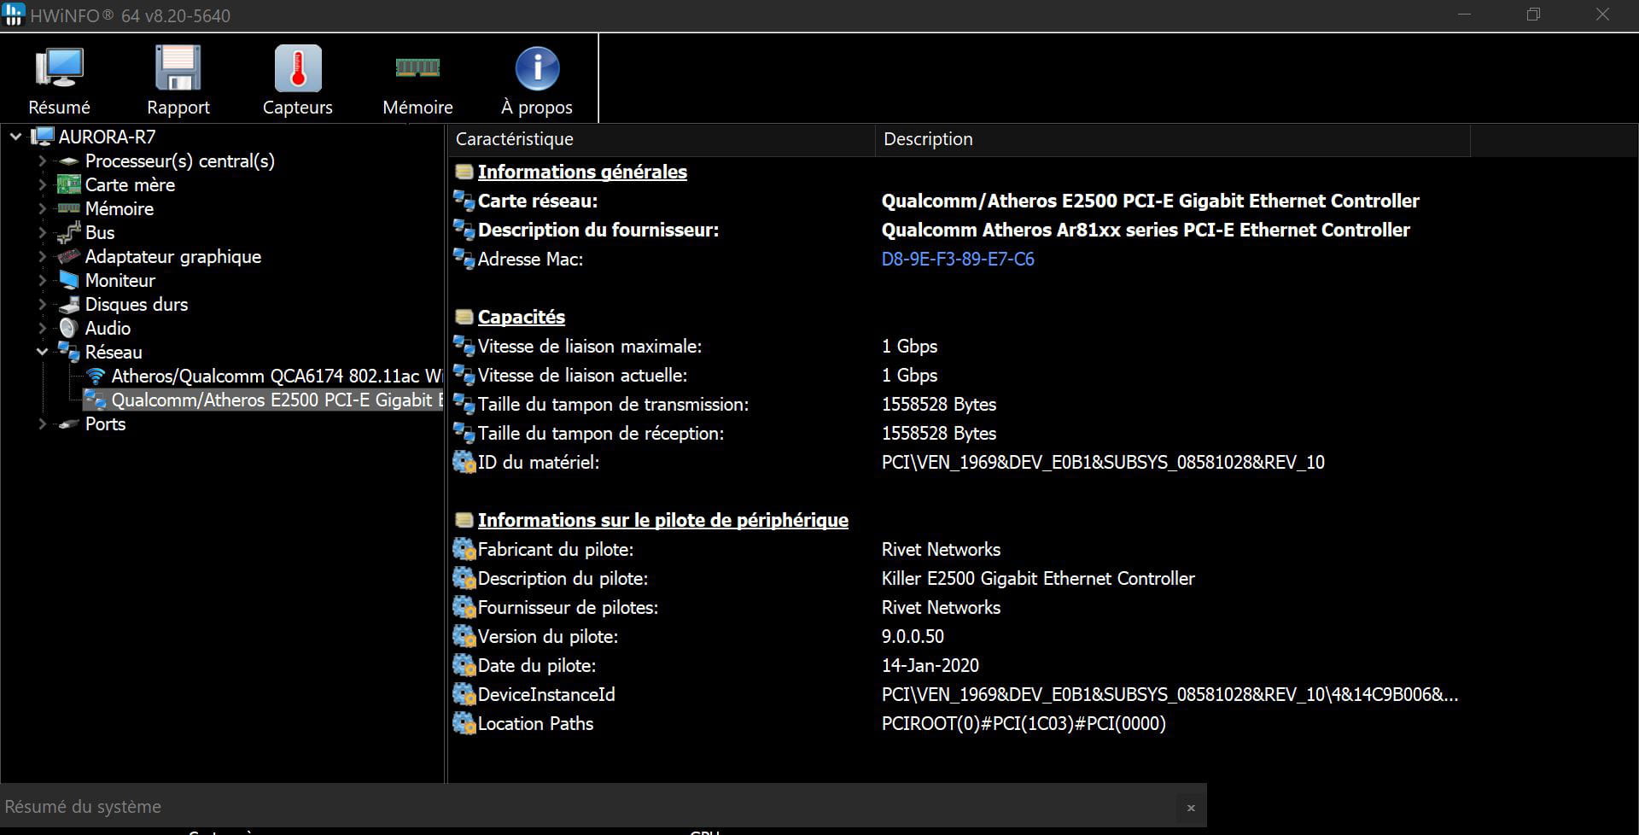The image size is (1639, 835).
Task: Select the Disques durs tree label
Action: coord(137,304)
